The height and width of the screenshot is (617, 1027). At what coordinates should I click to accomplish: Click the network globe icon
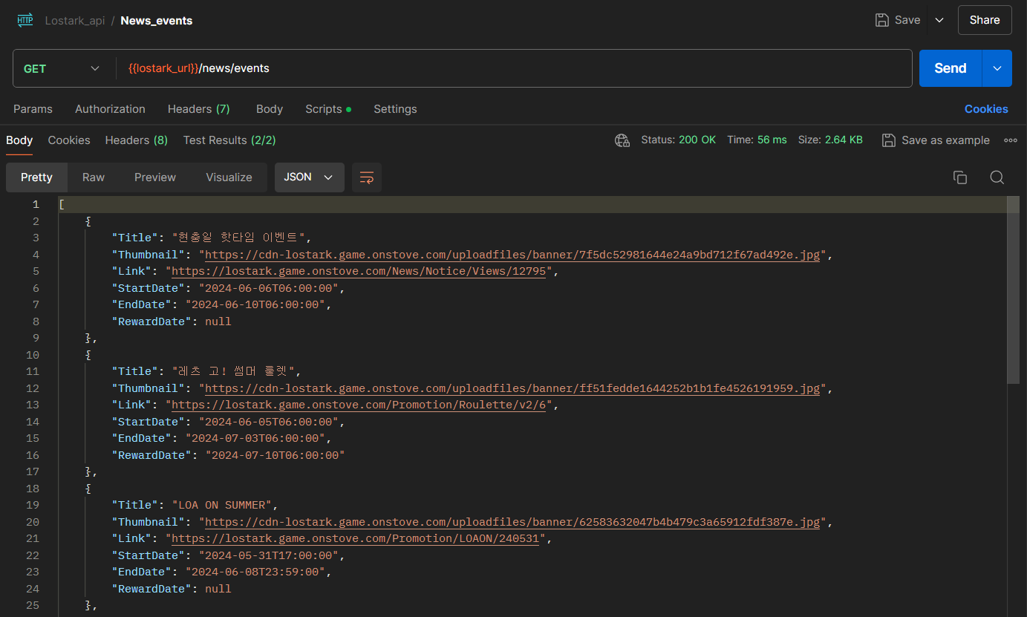click(x=622, y=140)
